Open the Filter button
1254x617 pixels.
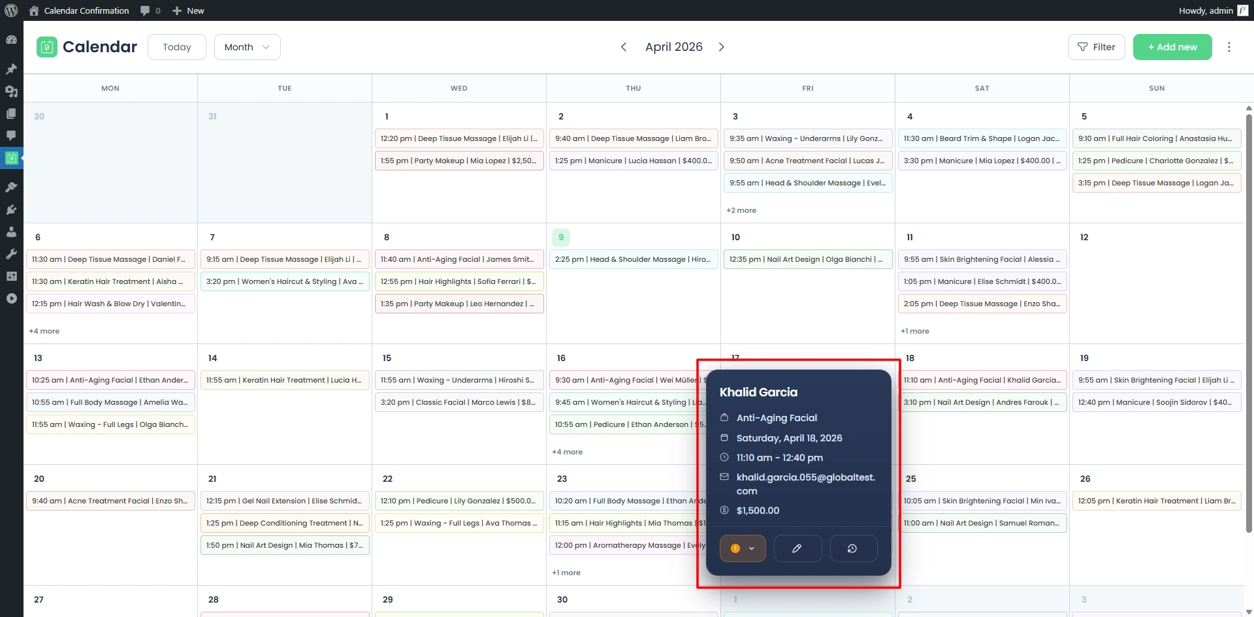click(1096, 47)
